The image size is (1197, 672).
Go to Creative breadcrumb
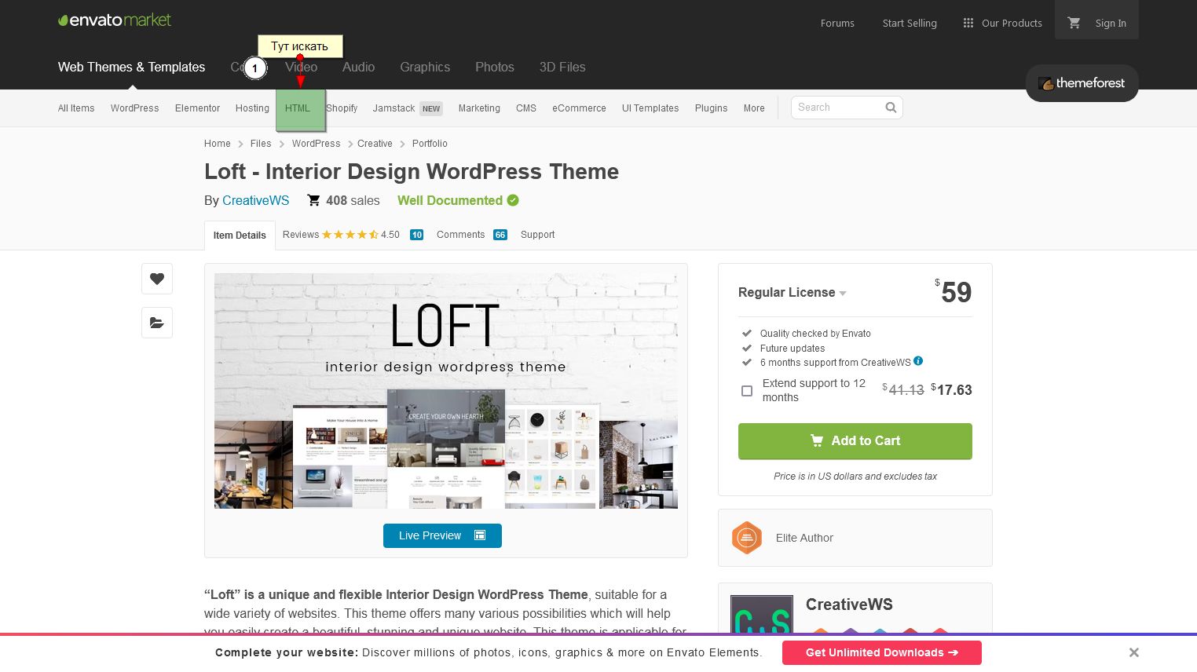[375, 144]
